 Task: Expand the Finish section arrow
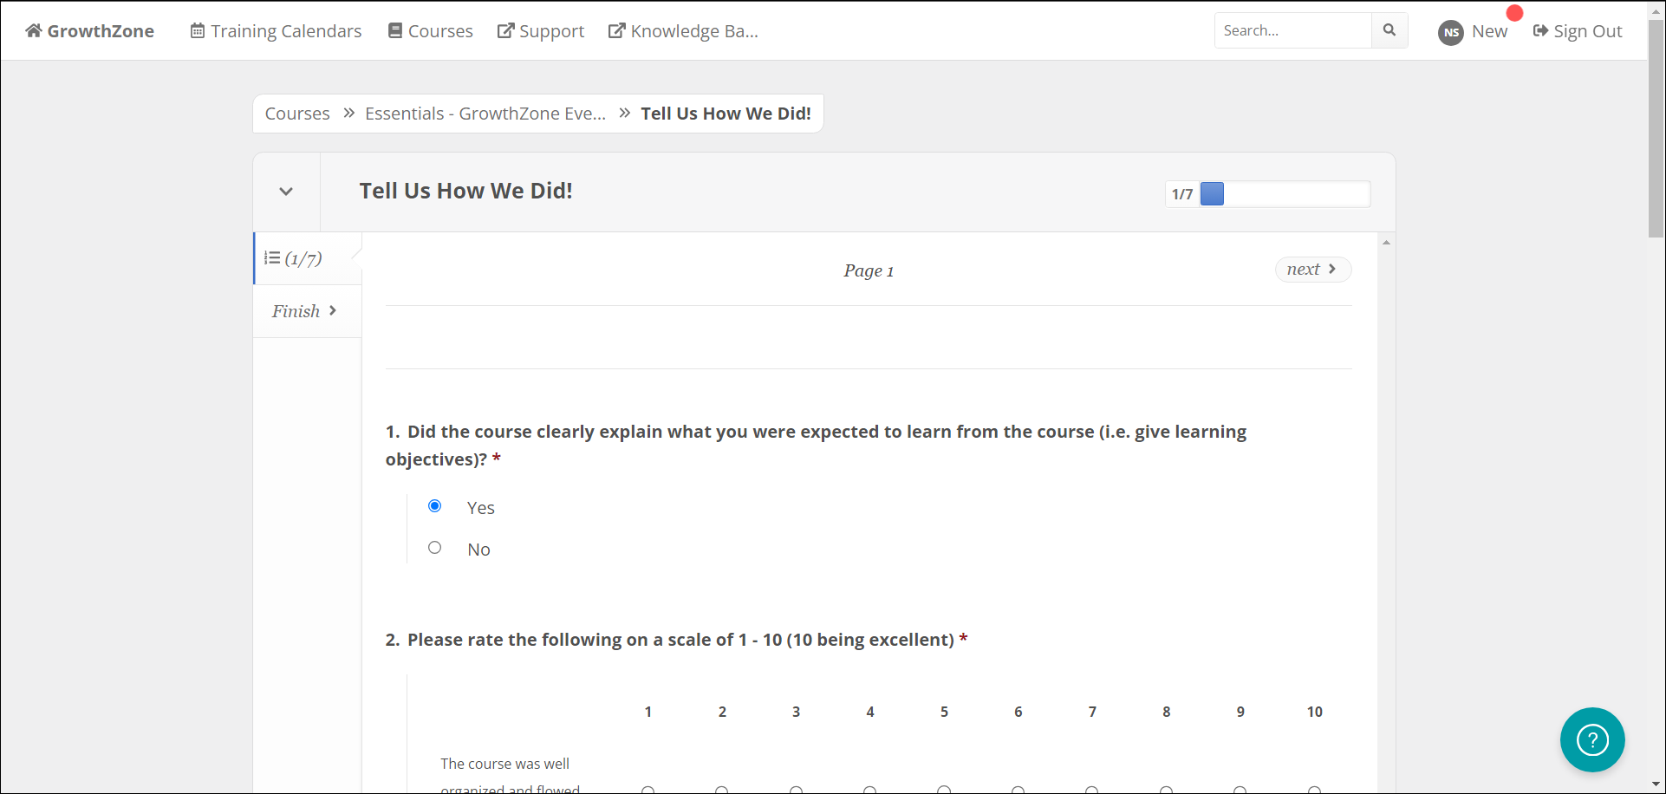(x=332, y=310)
